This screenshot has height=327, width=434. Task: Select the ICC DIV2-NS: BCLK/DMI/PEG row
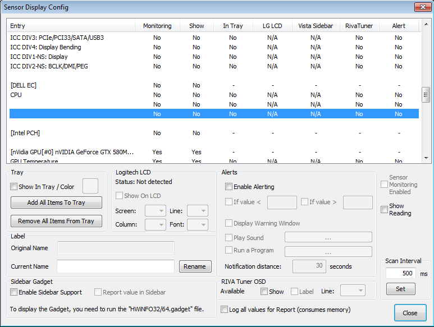214,66
